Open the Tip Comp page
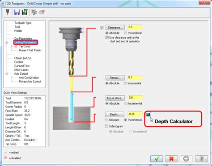 25,47
